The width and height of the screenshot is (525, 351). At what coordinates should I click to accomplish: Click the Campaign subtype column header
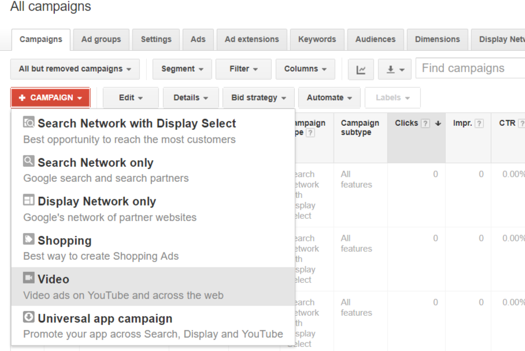point(361,138)
